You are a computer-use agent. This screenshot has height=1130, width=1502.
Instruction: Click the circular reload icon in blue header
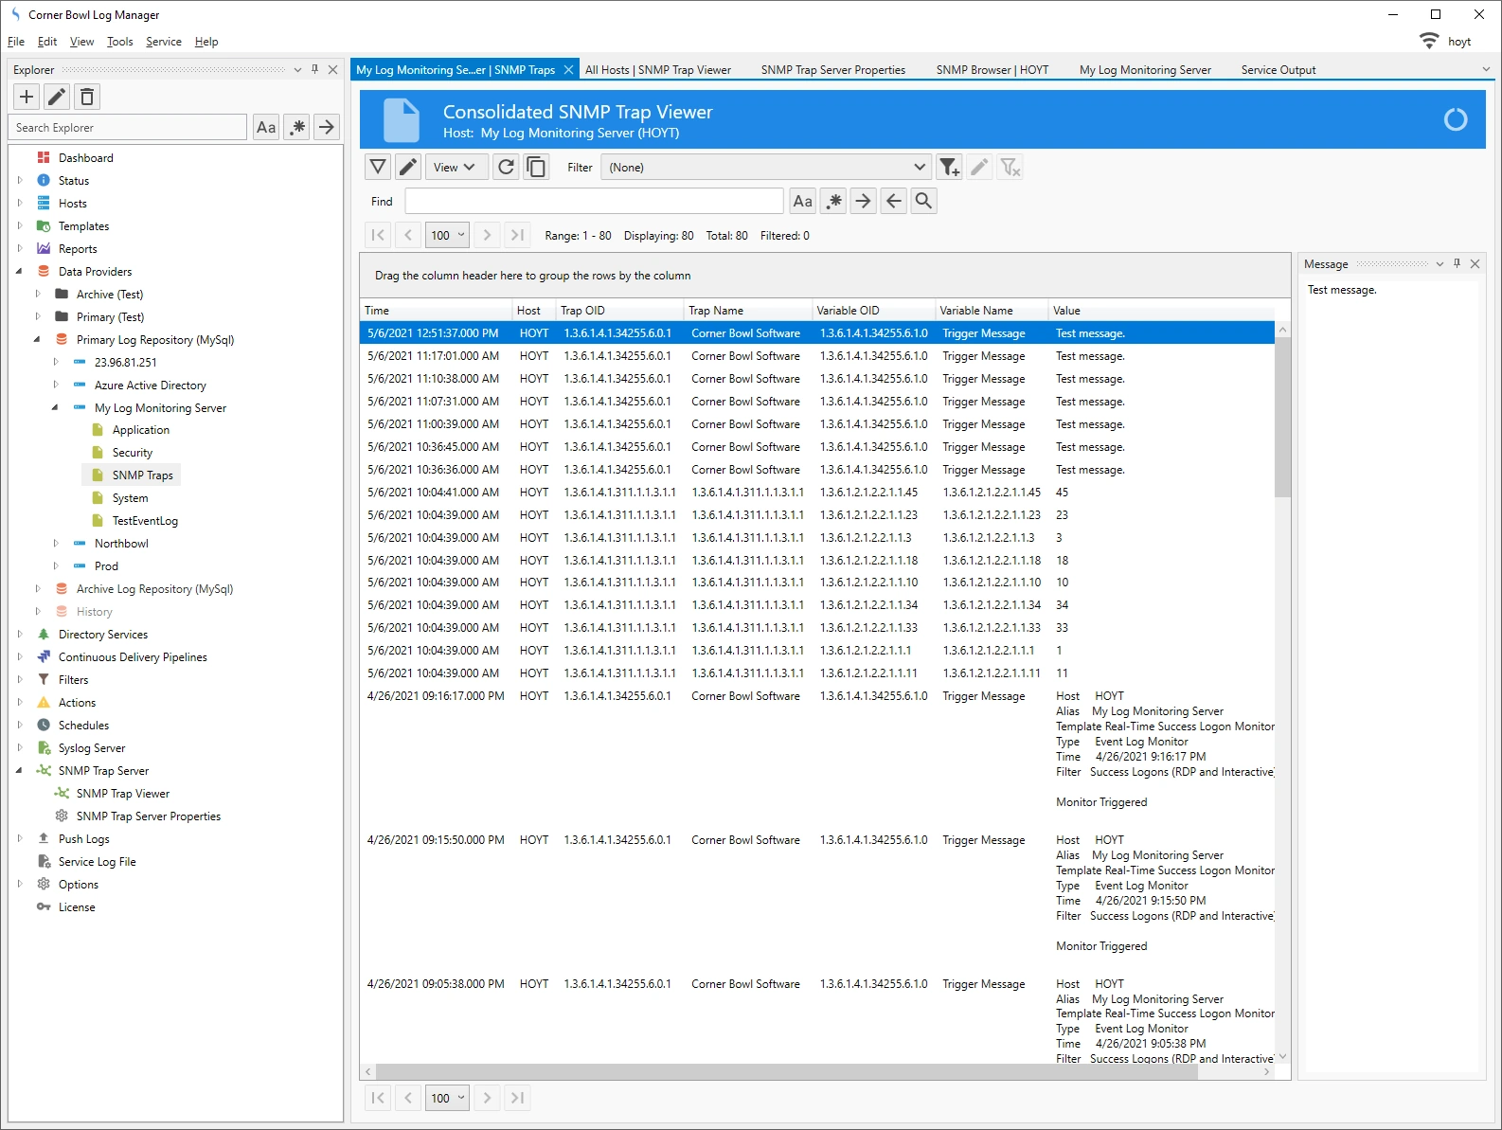[x=1455, y=119]
